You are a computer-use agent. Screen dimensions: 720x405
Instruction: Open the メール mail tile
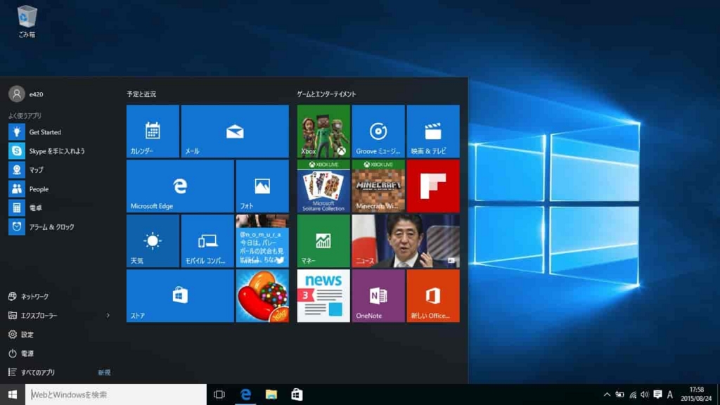coord(235,131)
